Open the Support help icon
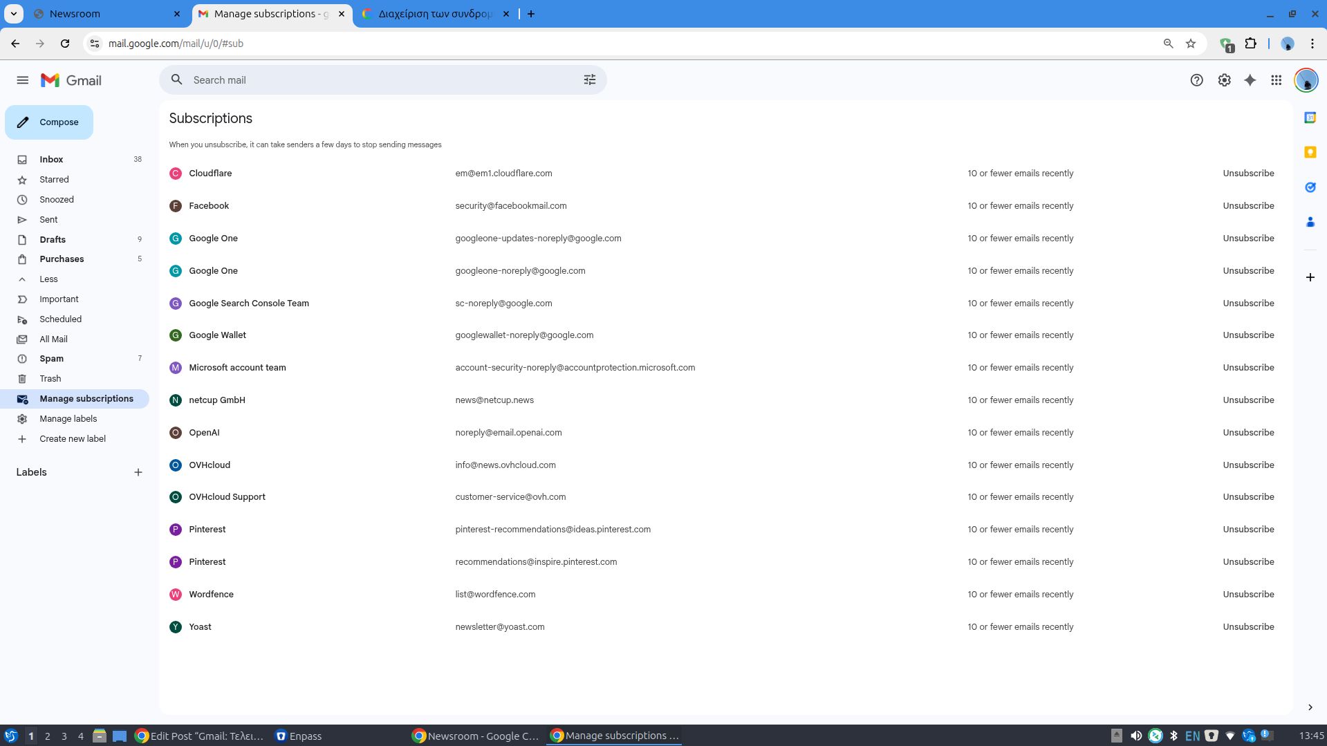 click(1196, 80)
